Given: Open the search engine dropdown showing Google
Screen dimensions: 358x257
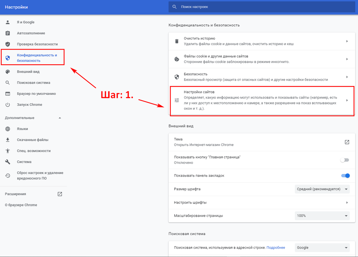Looking at the screenshot, I should click(x=322, y=248).
